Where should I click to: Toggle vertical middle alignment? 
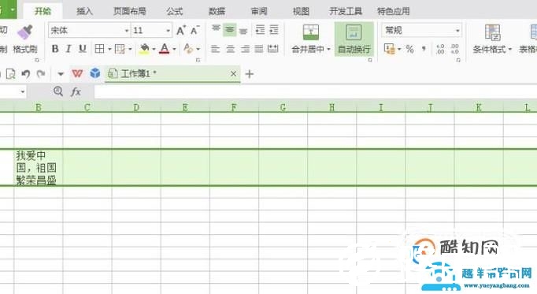pos(229,30)
